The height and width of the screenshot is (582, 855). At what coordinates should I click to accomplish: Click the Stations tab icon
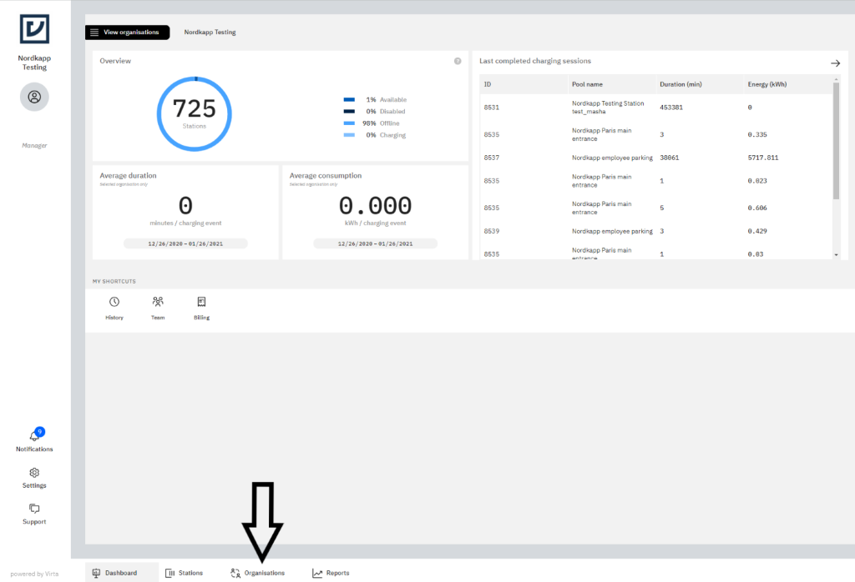tap(169, 573)
